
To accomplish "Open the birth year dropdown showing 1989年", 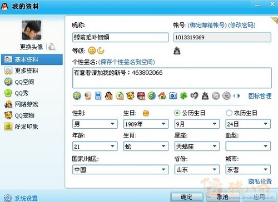I will point(146,124).
